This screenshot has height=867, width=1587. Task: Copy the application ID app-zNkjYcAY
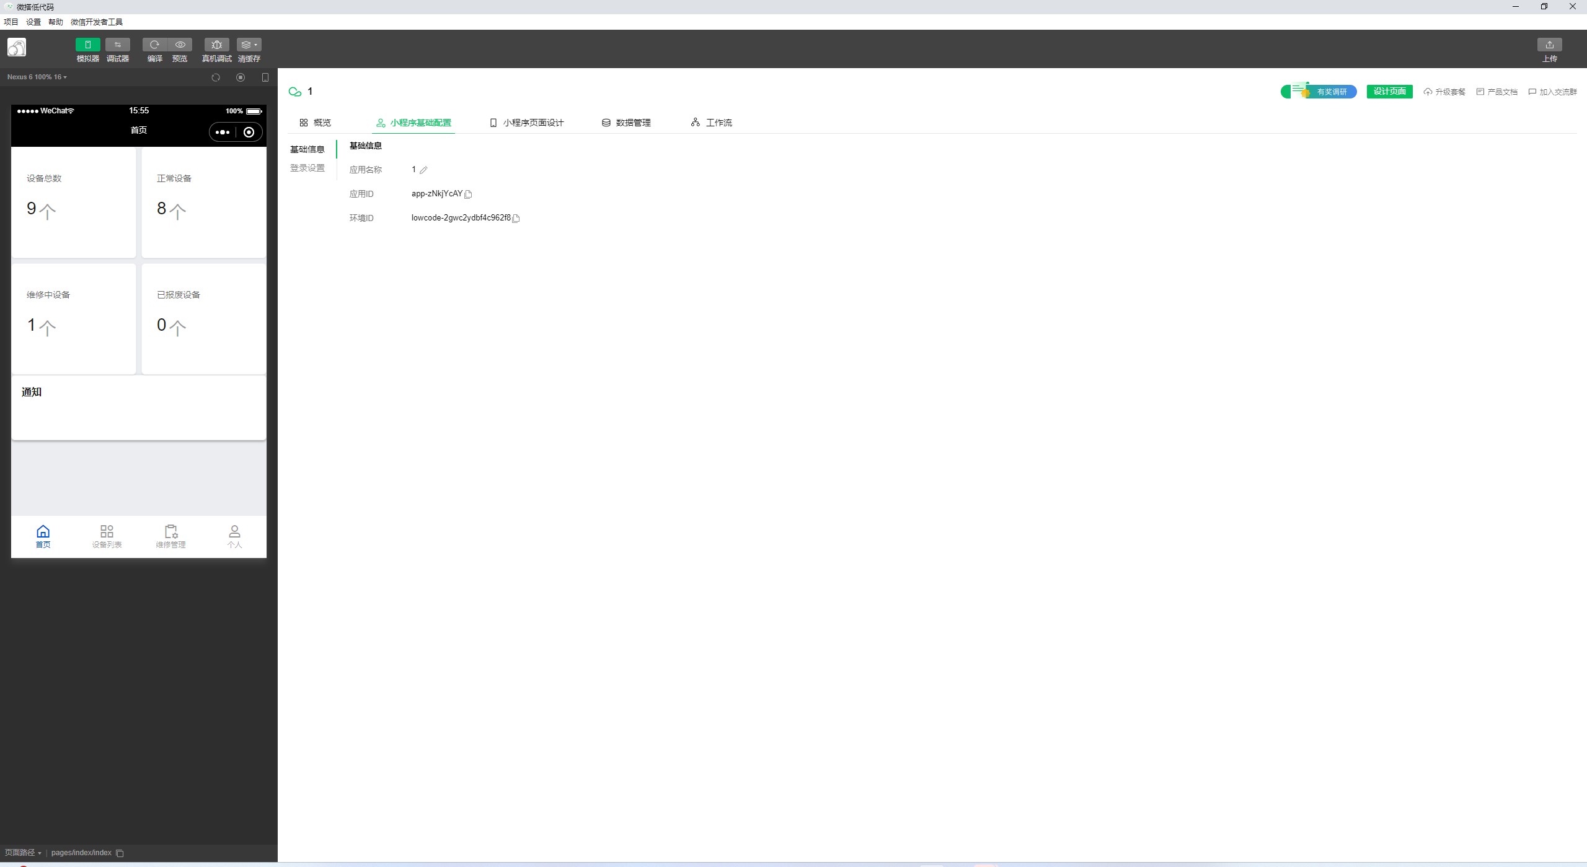point(469,194)
